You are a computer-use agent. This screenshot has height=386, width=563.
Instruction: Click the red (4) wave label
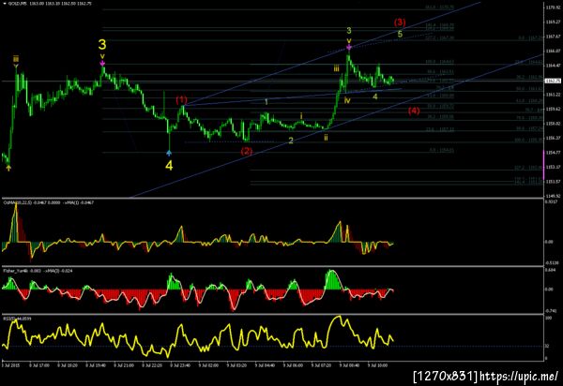click(414, 111)
